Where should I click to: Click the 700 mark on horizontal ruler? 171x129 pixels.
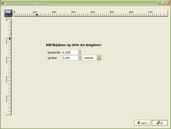(x=151, y=12)
